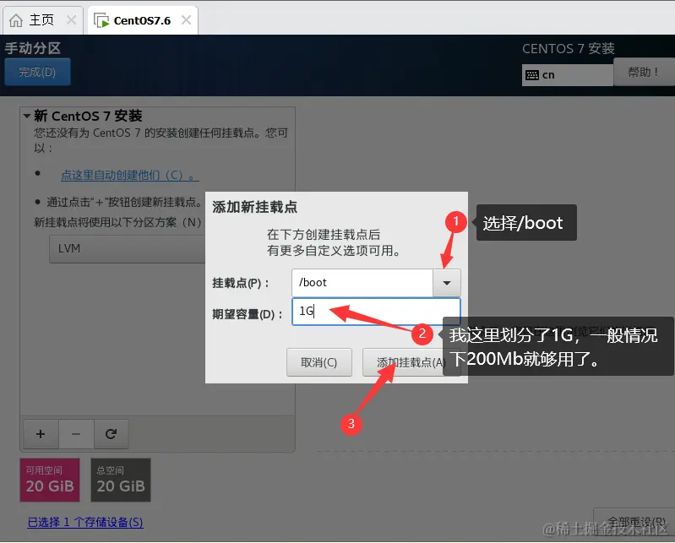Select the CentOS7.6 tab
The height and width of the screenshot is (543, 675).
(143, 20)
